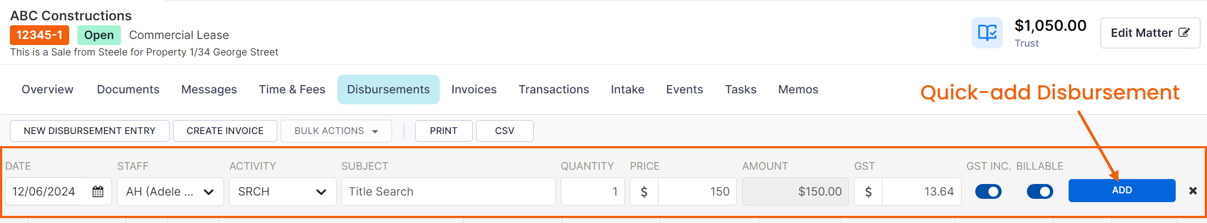Screen dimensions: 1207x223
Task: Click the blue ADD button
Action: [x=1122, y=190]
